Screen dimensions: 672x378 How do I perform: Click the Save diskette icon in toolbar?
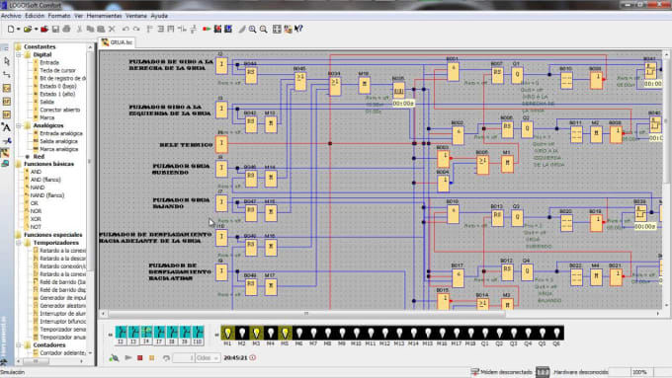55,29
